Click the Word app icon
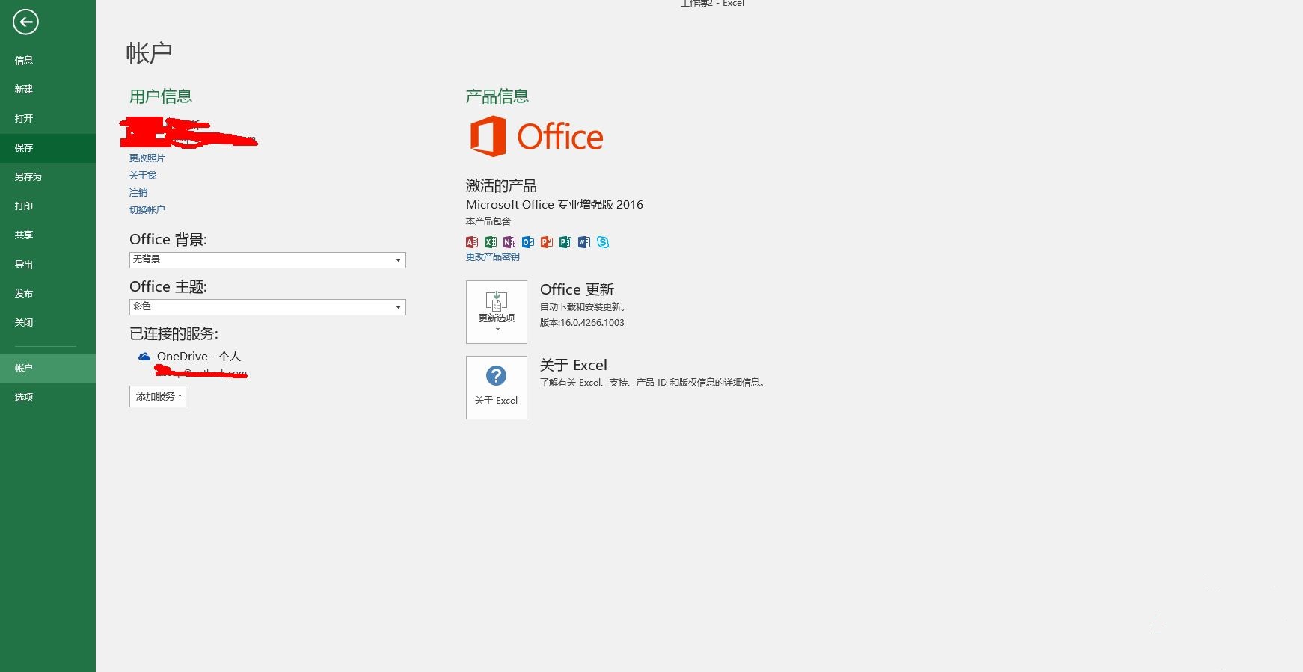The width and height of the screenshot is (1303, 672). [584, 242]
